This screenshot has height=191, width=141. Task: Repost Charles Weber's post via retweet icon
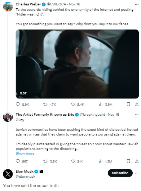tap(45, 104)
